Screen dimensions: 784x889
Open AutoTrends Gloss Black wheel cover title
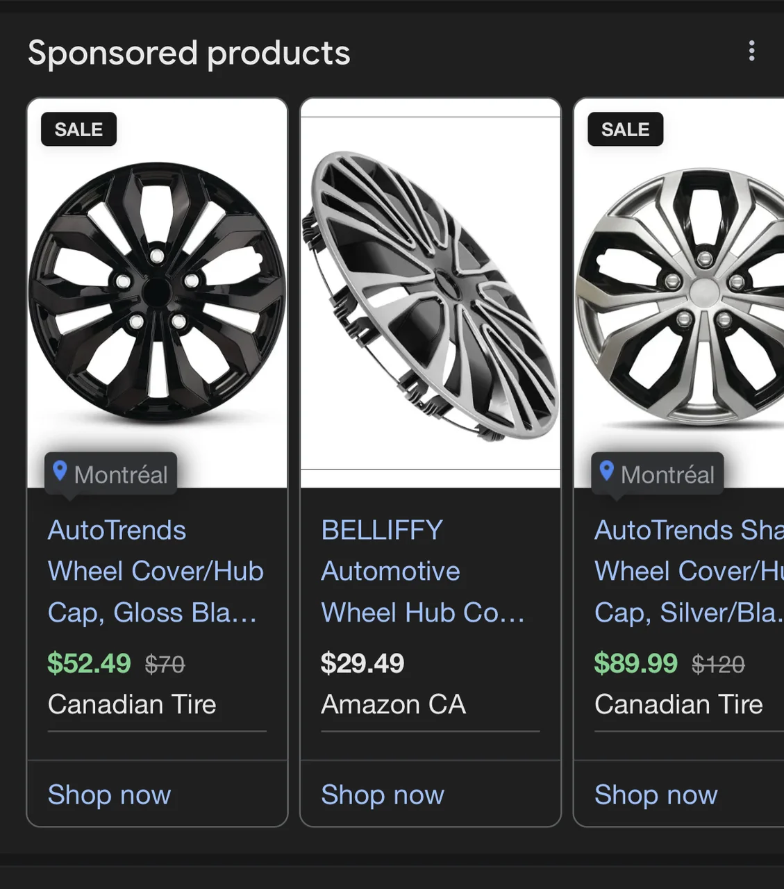(156, 571)
